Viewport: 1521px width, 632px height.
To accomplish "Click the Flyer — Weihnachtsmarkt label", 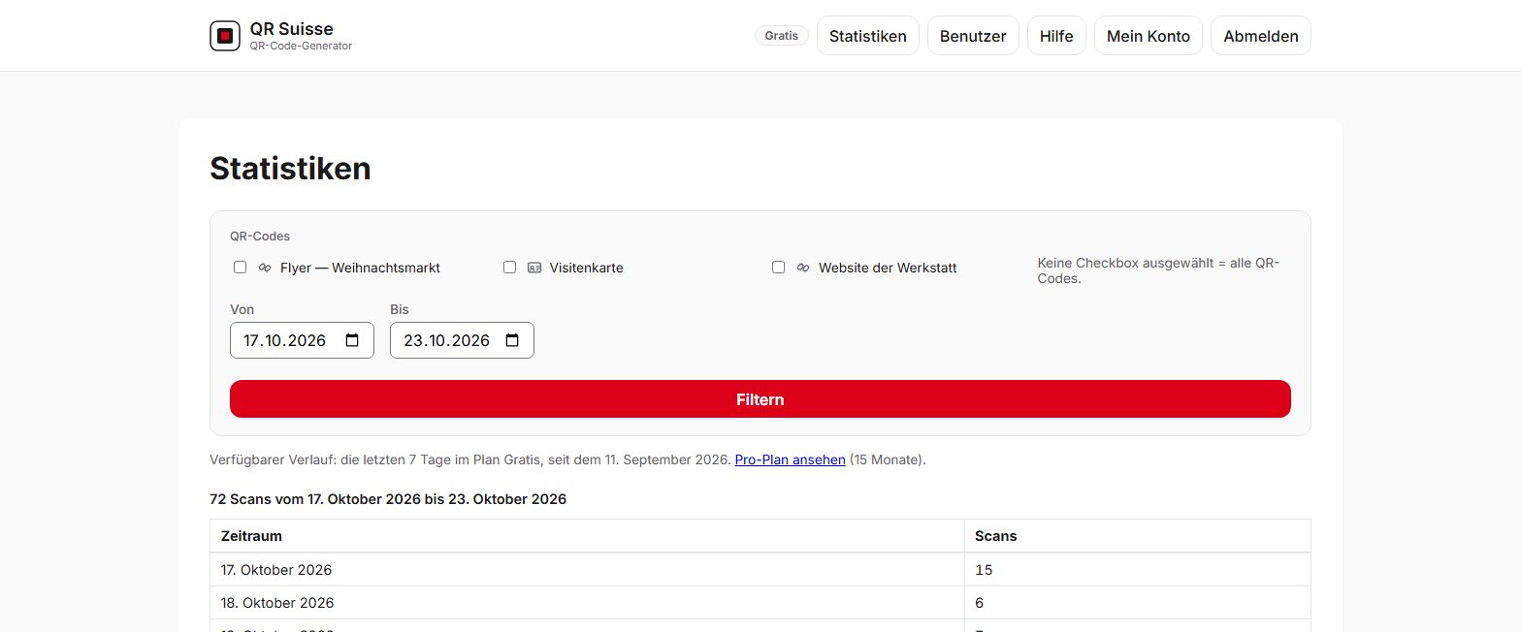I will click(360, 268).
